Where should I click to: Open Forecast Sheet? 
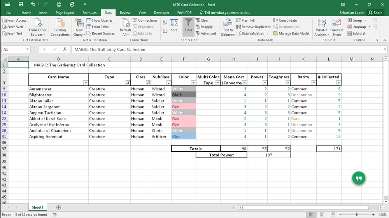point(336,28)
